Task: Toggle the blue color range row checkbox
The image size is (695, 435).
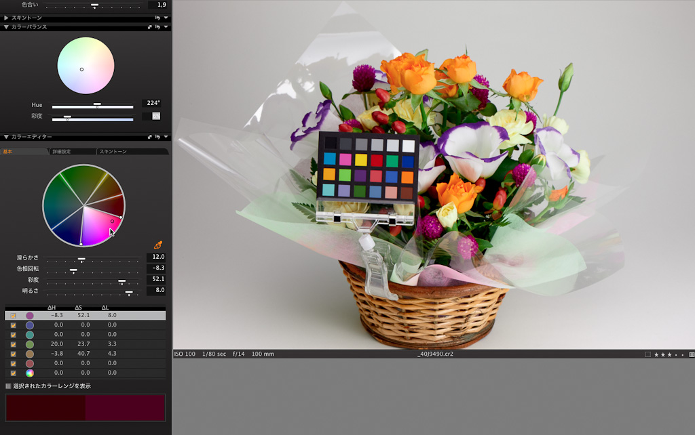Action: (x=13, y=325)
